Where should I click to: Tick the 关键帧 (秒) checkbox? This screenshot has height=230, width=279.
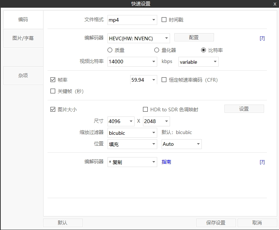(x=53, y=91)
